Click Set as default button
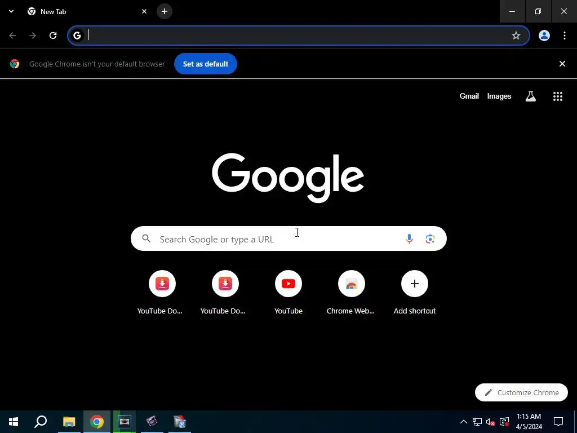The image size is (577, 433). pyautogui.click(x=206, y=64)
